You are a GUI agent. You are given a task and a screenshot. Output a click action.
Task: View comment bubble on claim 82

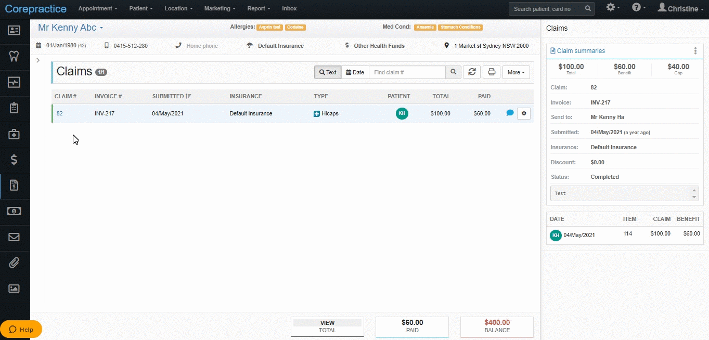pos(510,113)
